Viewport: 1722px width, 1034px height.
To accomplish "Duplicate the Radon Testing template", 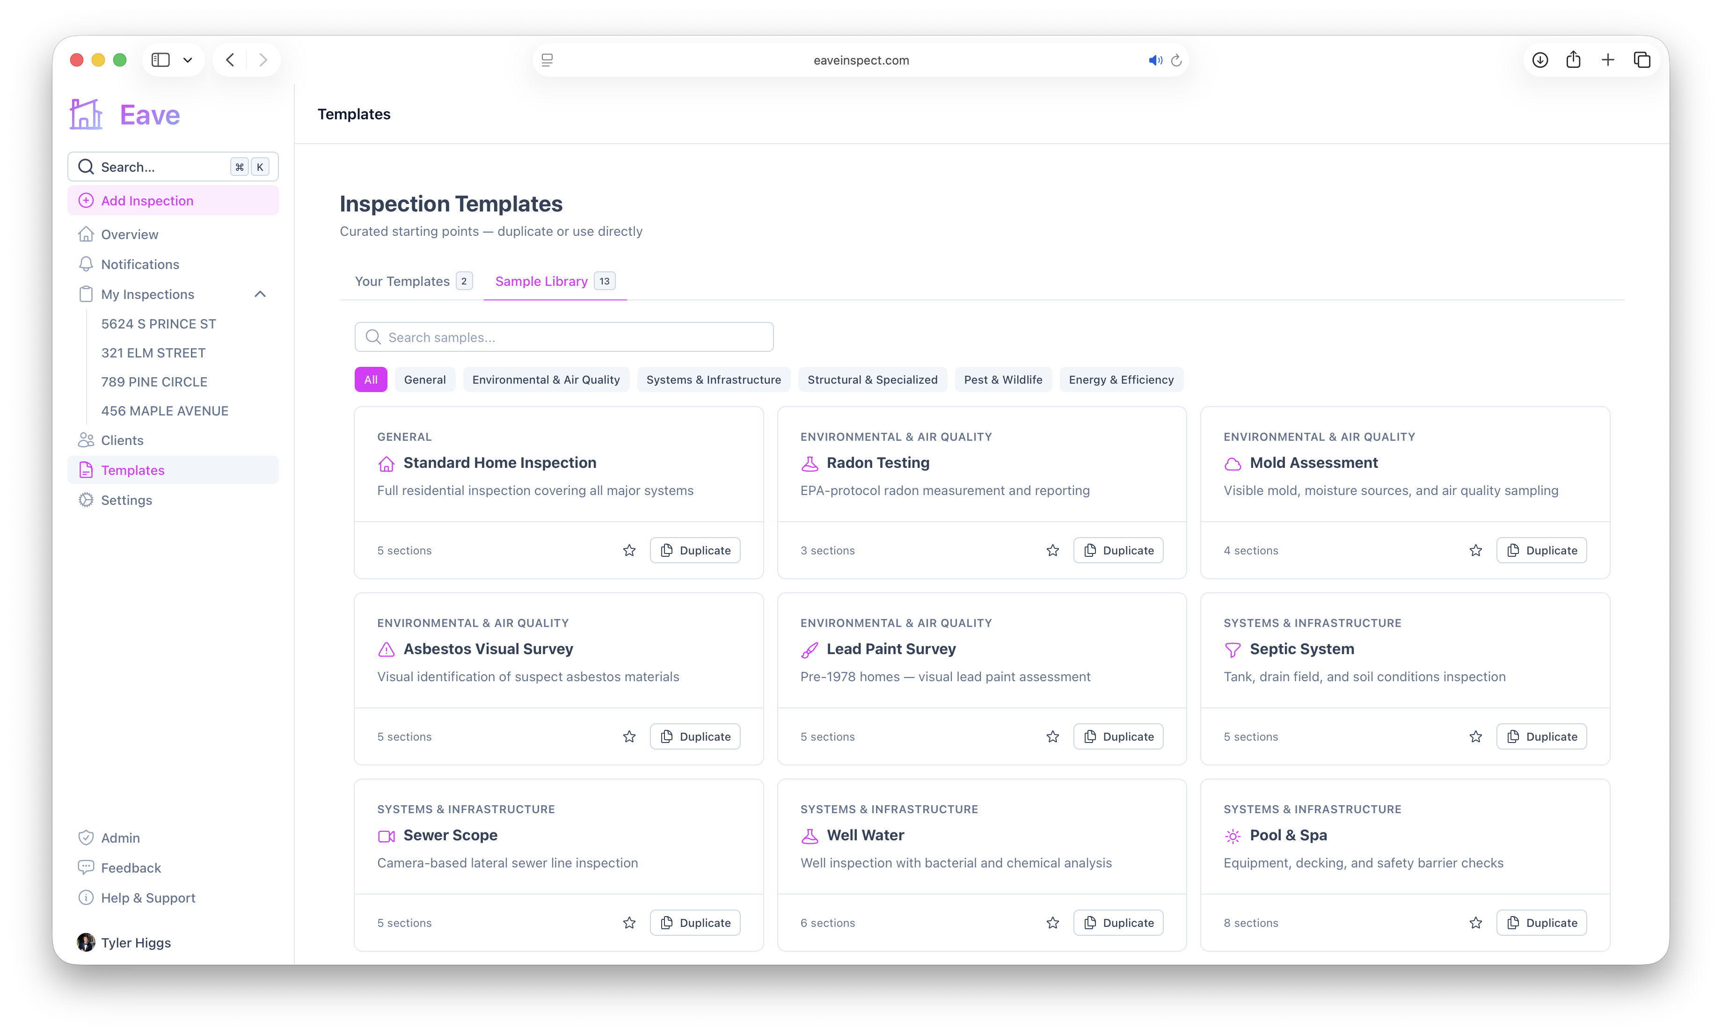I will (x=1118, y=550).
